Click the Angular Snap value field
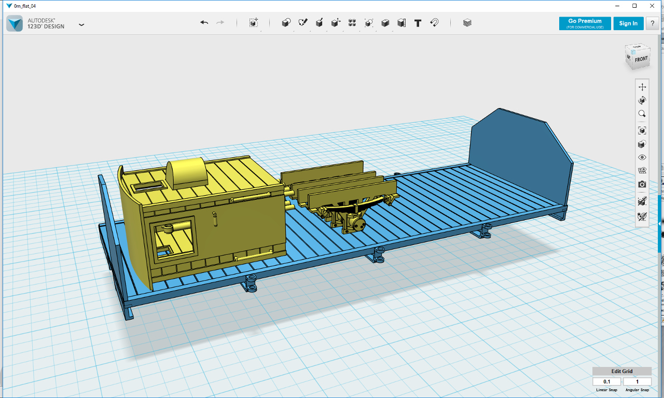 (x=637, y=382)
